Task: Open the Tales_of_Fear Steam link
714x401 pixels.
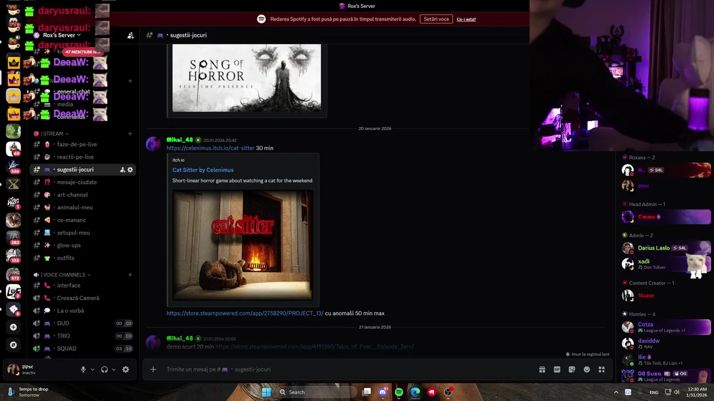Action: (315, 346)
